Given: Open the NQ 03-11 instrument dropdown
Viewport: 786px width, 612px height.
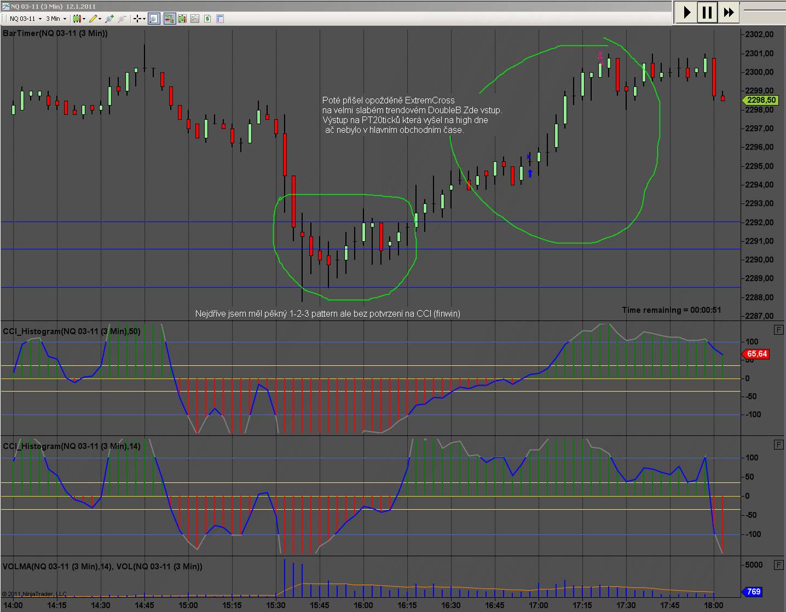Looking at the screenshot, I should pyautogui.click(x=26, y=19).
